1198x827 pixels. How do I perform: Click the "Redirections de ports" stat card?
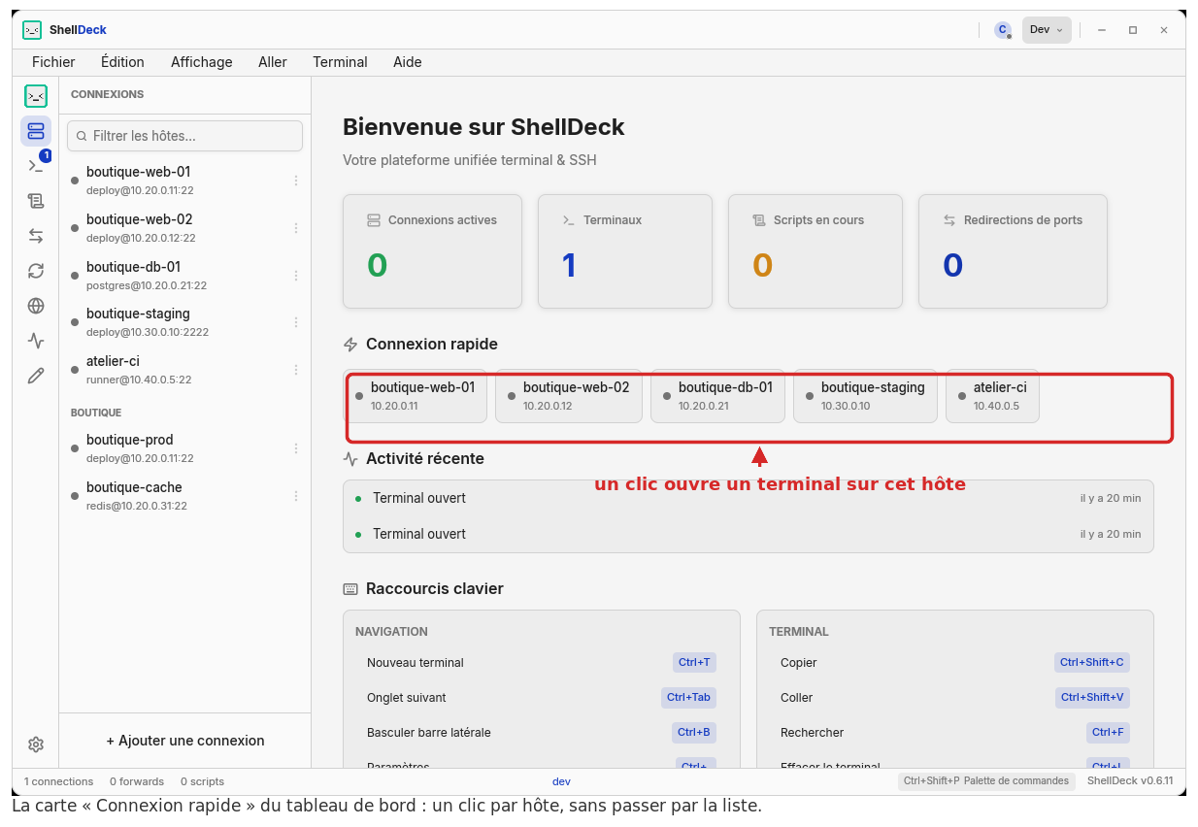[x=1013, y=251]
